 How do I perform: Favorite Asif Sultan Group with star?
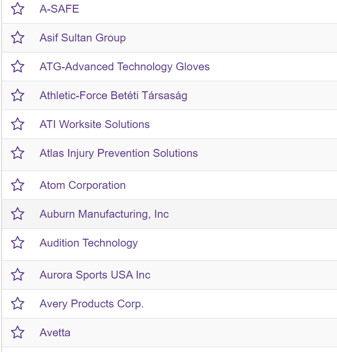click(17, 37)
